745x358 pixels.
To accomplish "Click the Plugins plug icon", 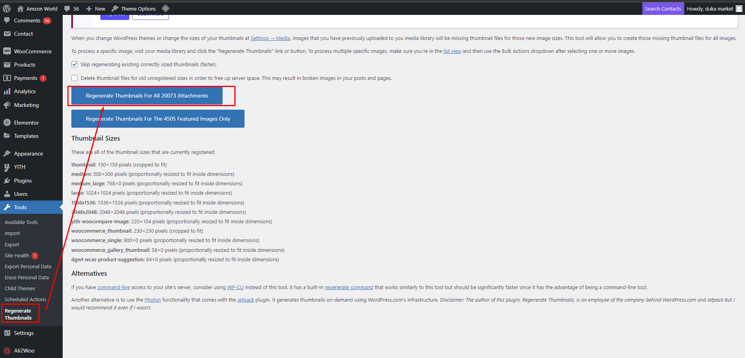I will click(x=7, y=181).
